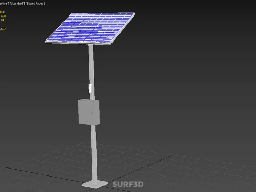Open the Perspective view label menu
Image resolution: width=256 pixels, height=192 pixels.
[x=4, y=4]
